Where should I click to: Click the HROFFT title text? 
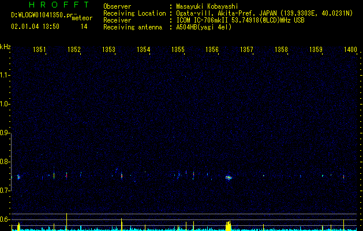(x=59, y=5)
